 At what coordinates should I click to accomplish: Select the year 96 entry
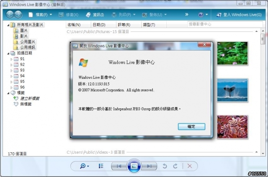pyautogui.click(x=22, y=87)
